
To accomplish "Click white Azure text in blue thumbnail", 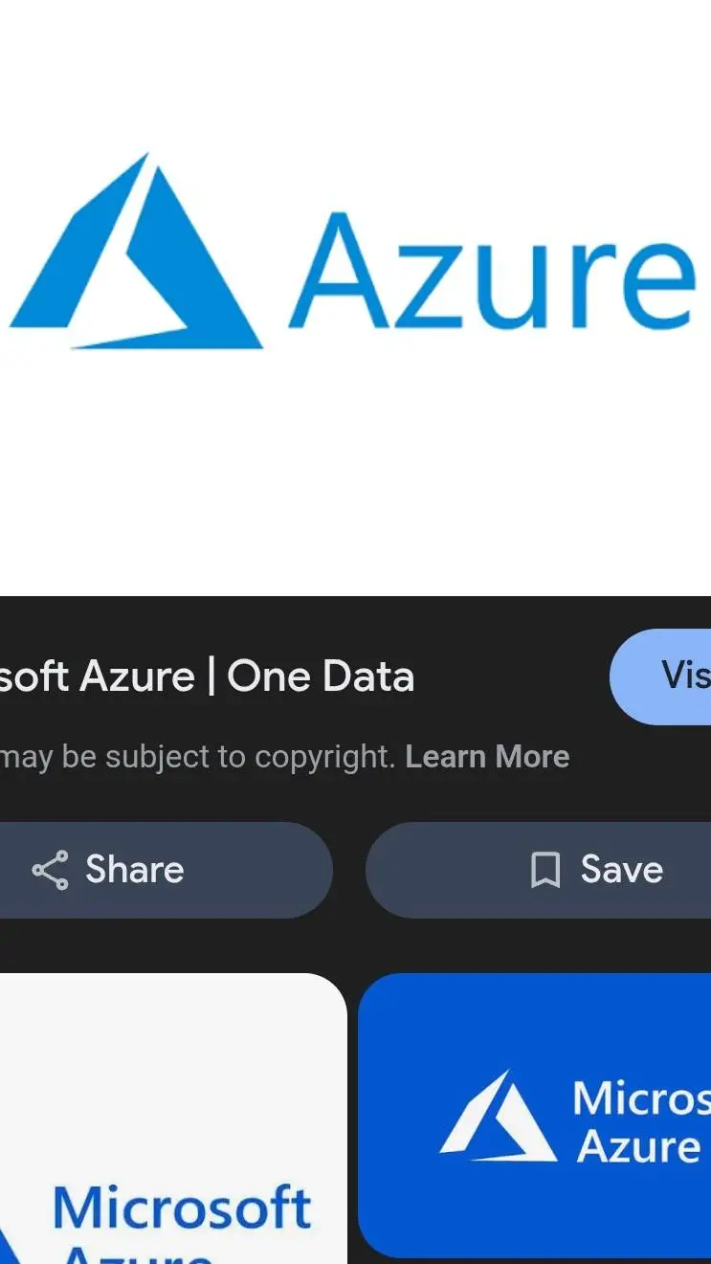I will pos(638,1146).
